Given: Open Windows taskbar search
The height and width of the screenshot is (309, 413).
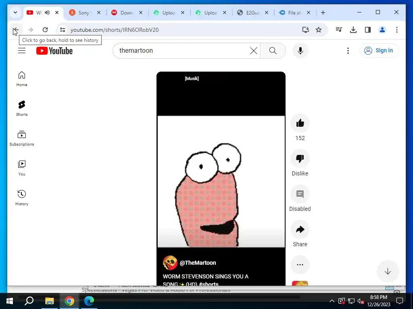Looking at the screenshot, I should click(29, 301).
